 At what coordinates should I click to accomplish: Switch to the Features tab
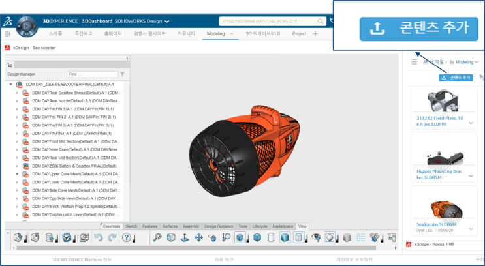149,226
